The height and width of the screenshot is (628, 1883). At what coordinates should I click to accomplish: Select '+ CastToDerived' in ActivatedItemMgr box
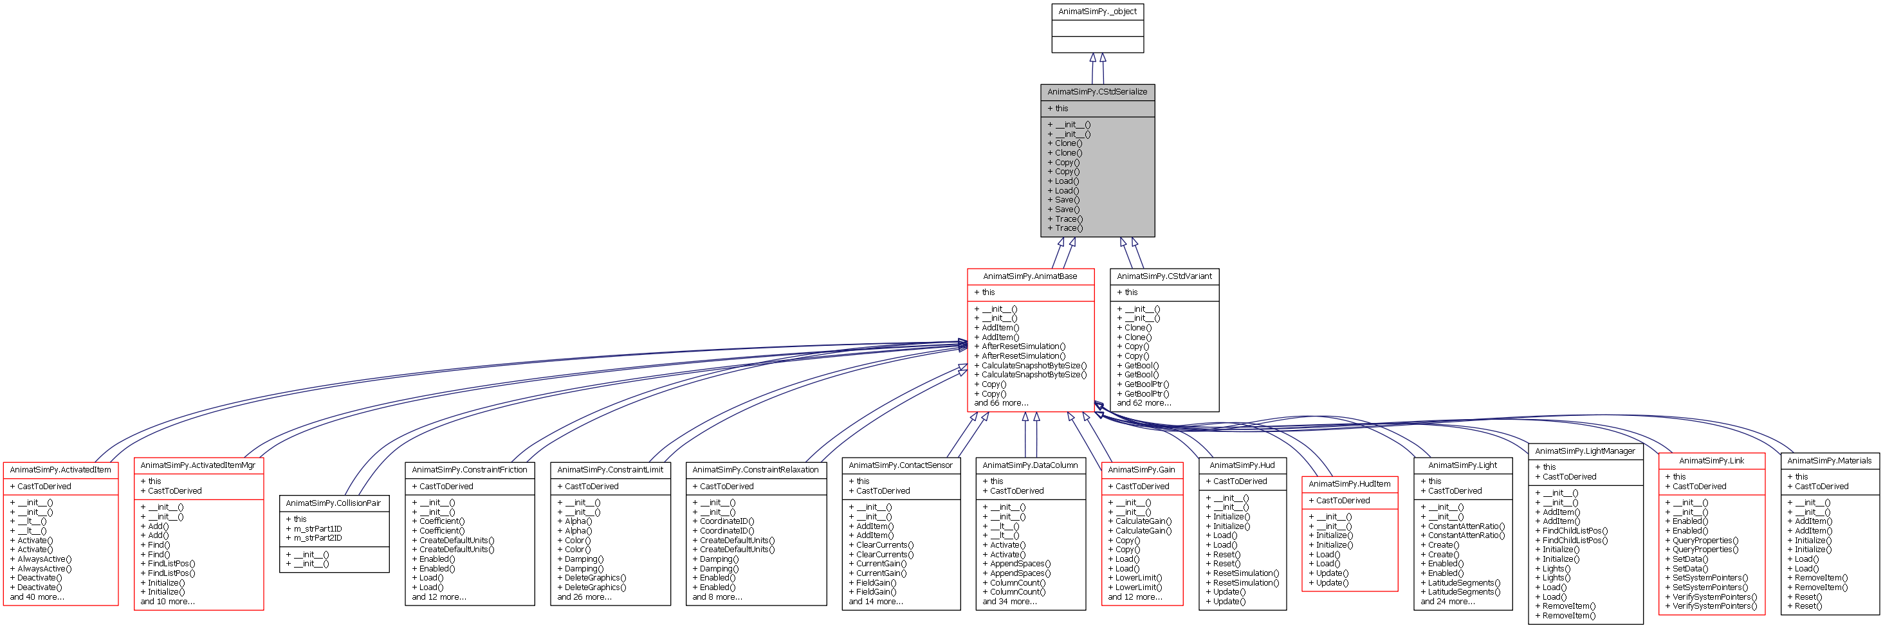click(171, 490)
